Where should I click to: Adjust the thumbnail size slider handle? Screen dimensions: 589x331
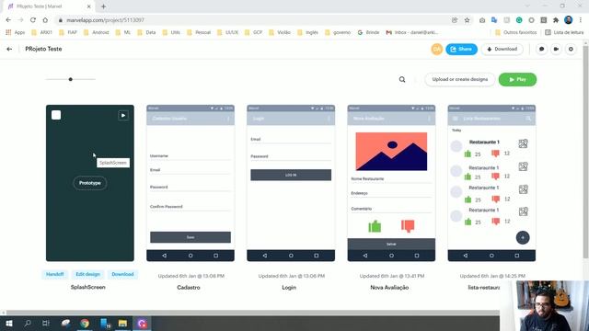pos(70,79)
